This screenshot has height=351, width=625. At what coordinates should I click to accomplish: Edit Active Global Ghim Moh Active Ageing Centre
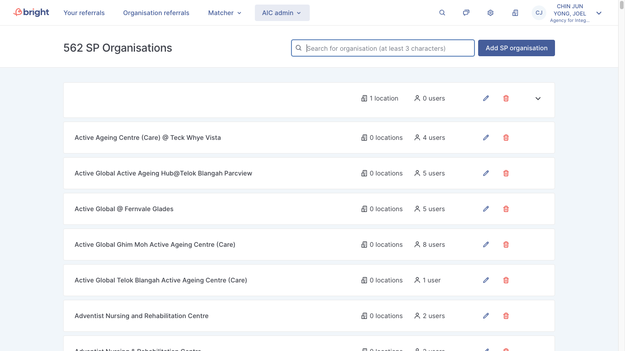pyautogui.click(x=486, y=245)
